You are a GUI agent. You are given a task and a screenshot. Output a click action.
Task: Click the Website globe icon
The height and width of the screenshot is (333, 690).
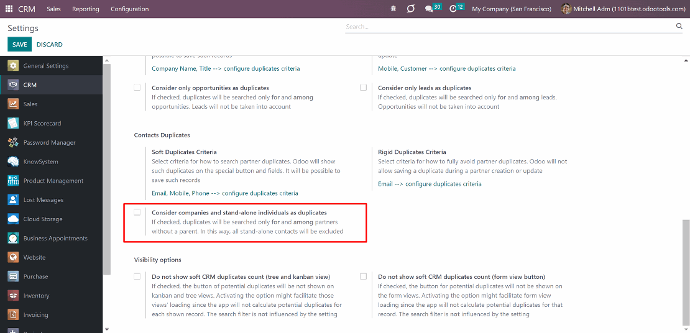pos(13,257)
